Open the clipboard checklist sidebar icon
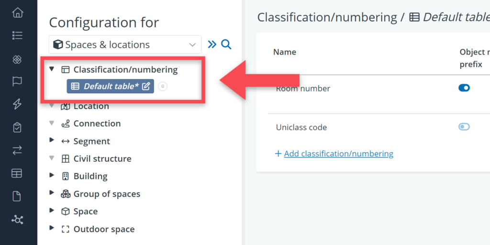The width and height of the screenshot is (490, 245). point(17,127)
